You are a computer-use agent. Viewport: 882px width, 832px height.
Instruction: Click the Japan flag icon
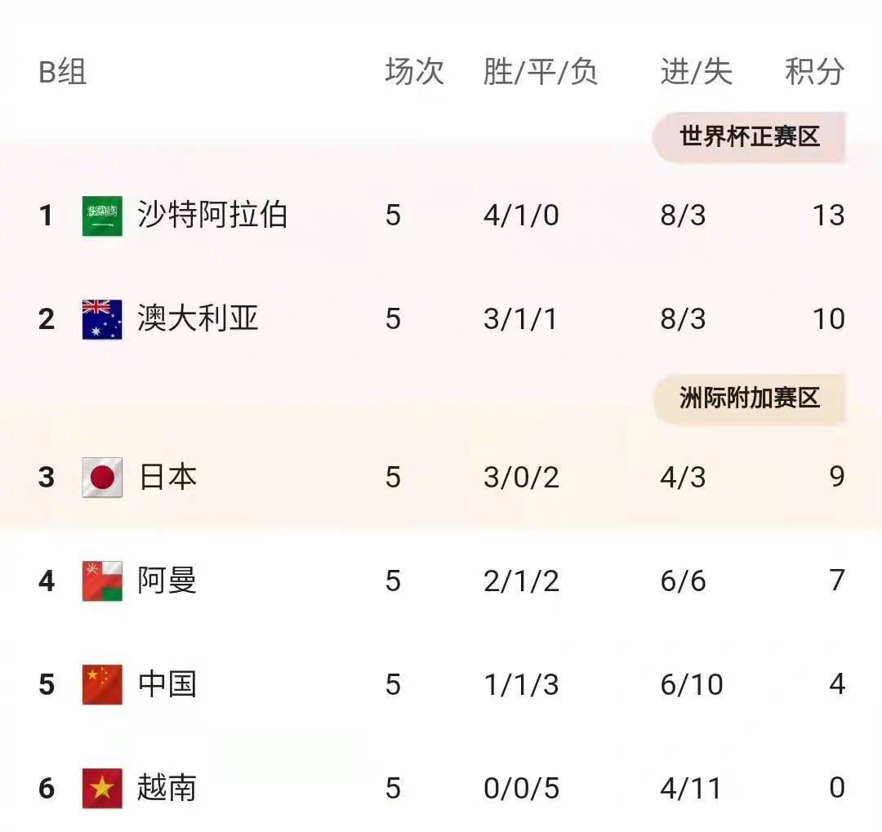pyautogui.click(x=102, y=478)
